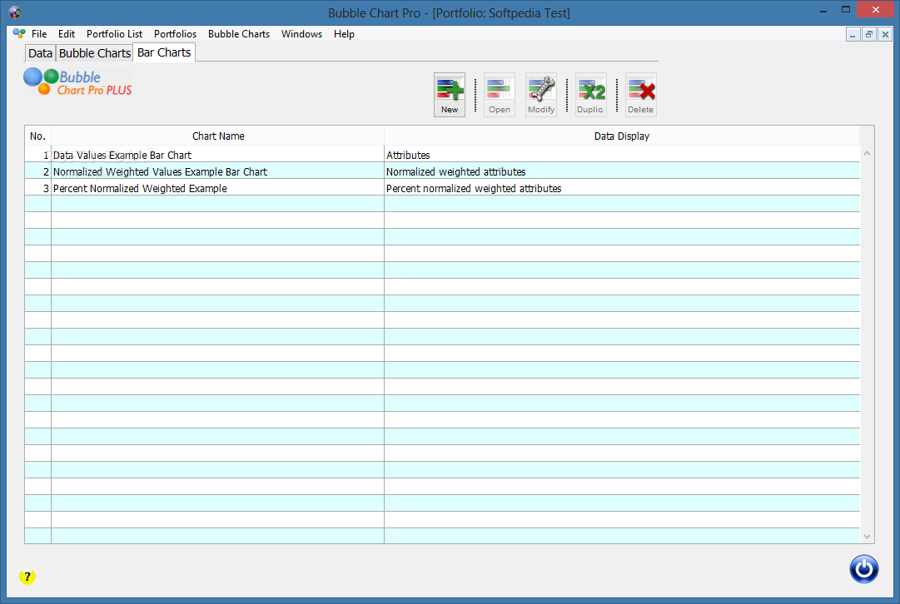Click the 'Attributes' data display cell

(x=622, y=155)
